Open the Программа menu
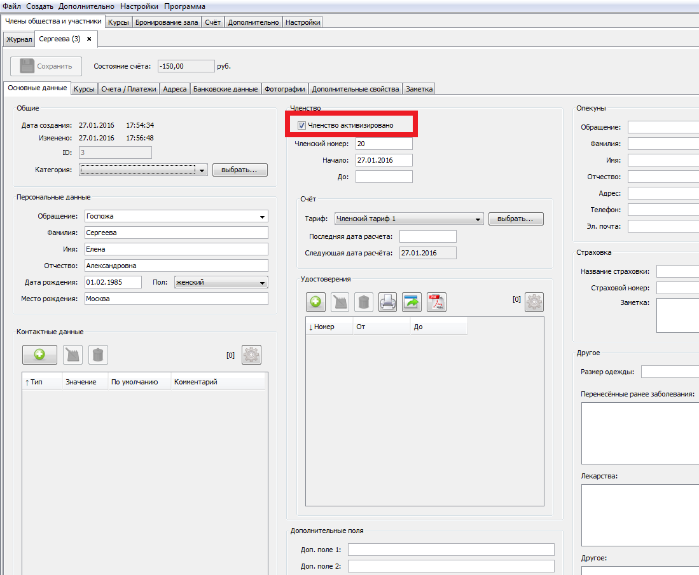 184,6
